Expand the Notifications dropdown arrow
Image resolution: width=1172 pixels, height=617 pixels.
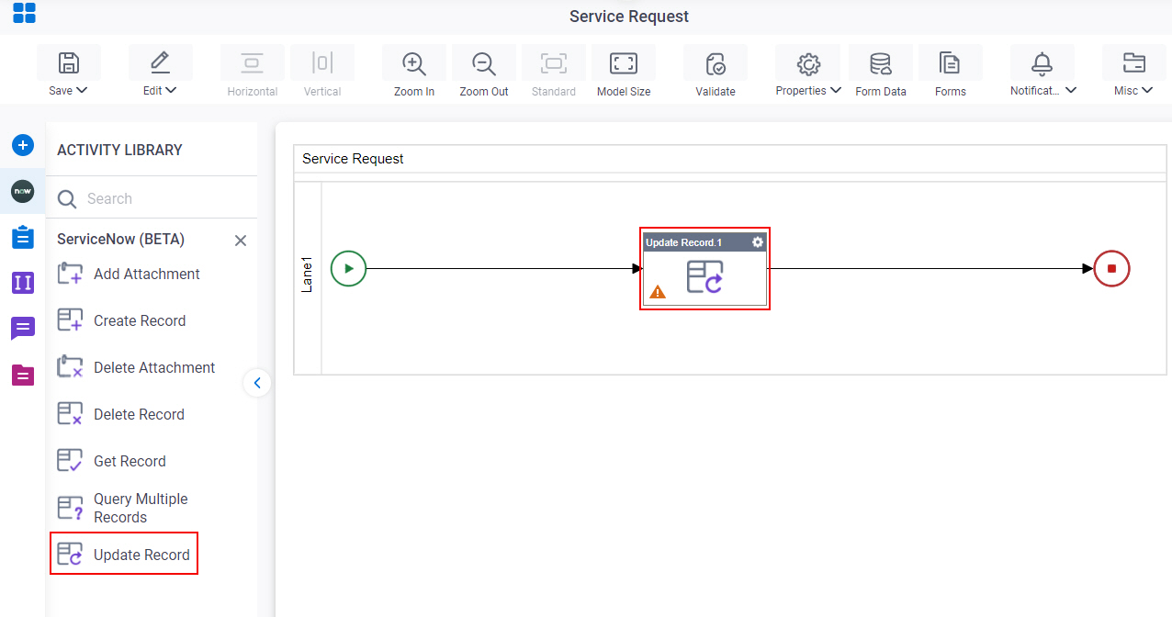tap(1071, 91)
